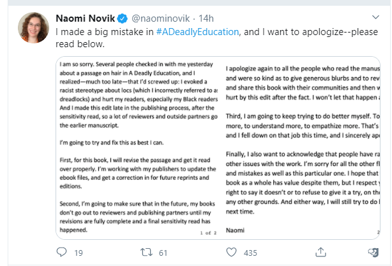Click the 61 retweets count

click(163, 253)
